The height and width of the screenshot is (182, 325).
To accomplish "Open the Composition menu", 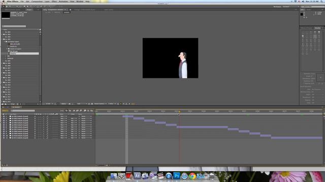I will 37,1.
